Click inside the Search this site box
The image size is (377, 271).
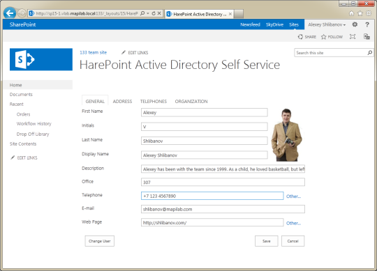pyautogui.click(x=331, y=53)
